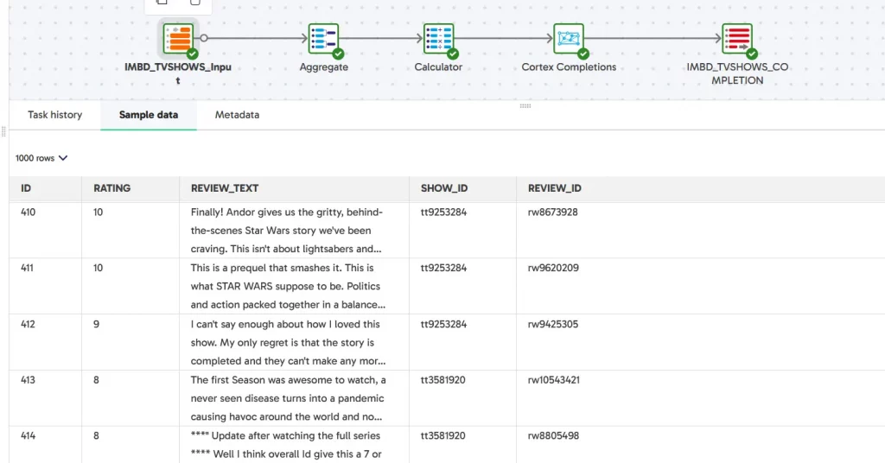Image resolution: width=885 pixels, height=463 pixels.
Task: Click the rating 9 in row 412
Action: [97, 324]
